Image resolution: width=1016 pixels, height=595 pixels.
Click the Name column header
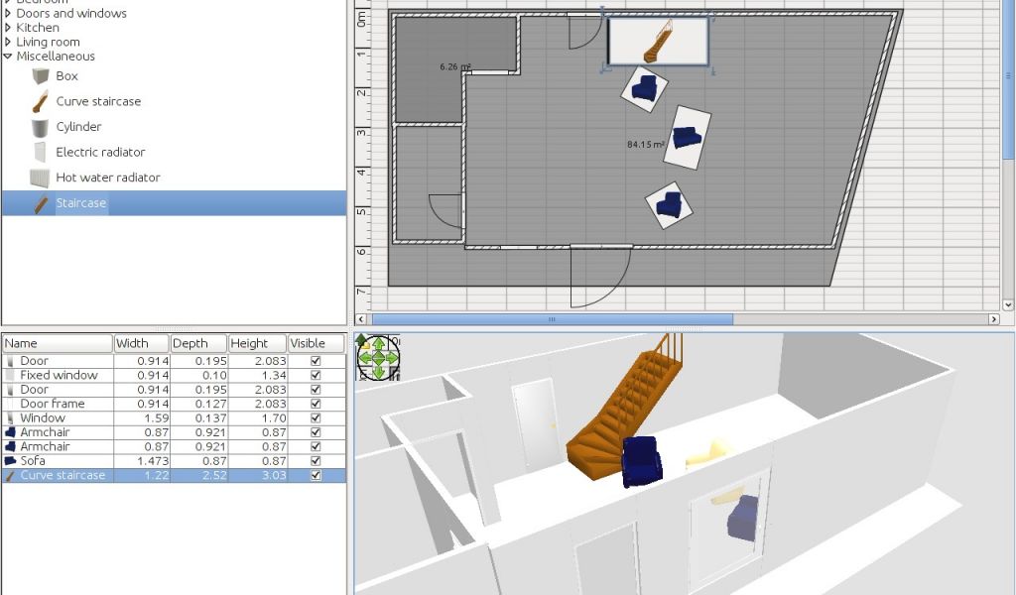pos(57,343)
